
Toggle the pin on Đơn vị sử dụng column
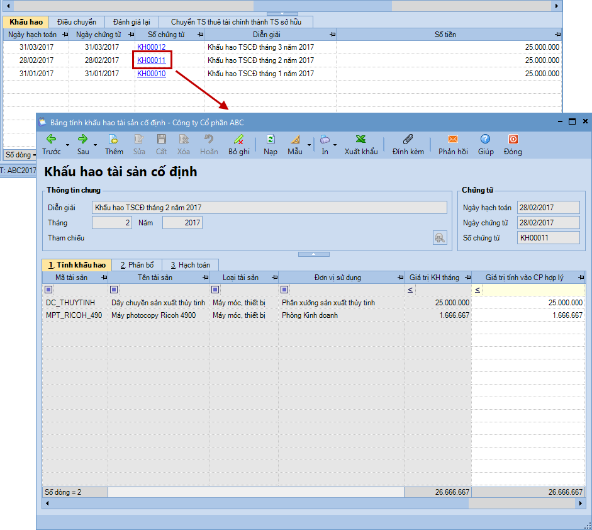400,278
